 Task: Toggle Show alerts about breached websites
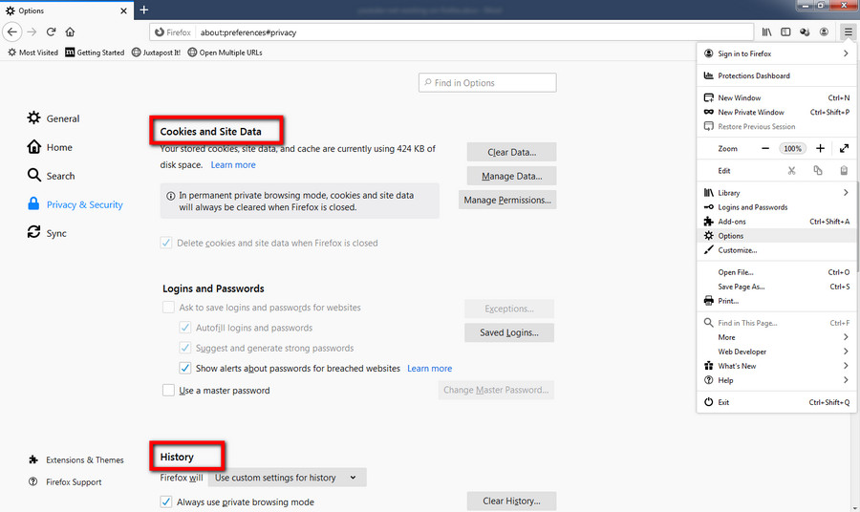click(x=185, y=369)
